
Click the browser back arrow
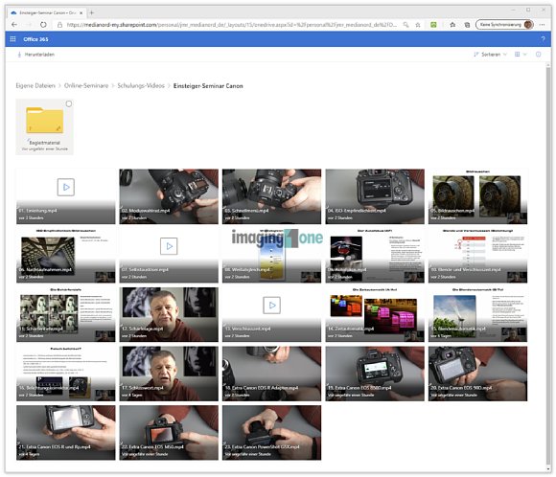pyautogui.click(x=14, y=25)
